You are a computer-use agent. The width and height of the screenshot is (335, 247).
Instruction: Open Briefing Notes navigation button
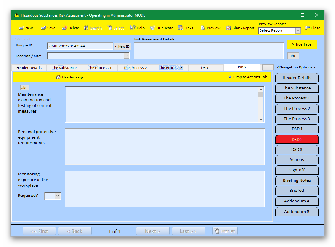pos(297,180)
